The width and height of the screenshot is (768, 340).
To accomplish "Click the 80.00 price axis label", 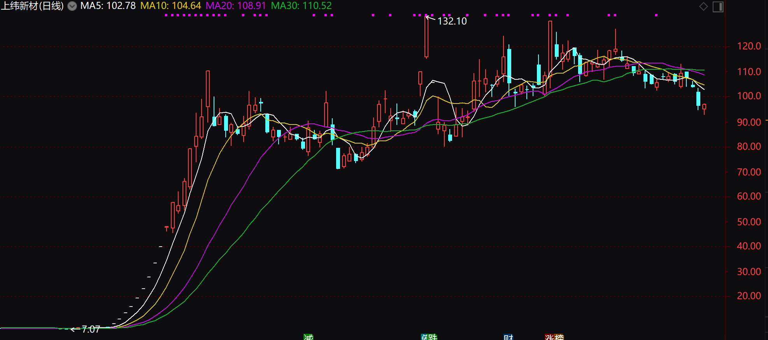I will coord(749,147).
